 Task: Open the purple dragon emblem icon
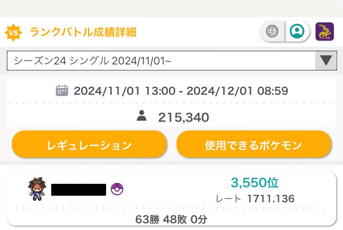coord(325,32)
